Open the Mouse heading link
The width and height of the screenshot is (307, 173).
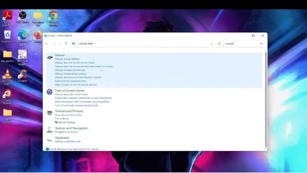pos(59,55)
